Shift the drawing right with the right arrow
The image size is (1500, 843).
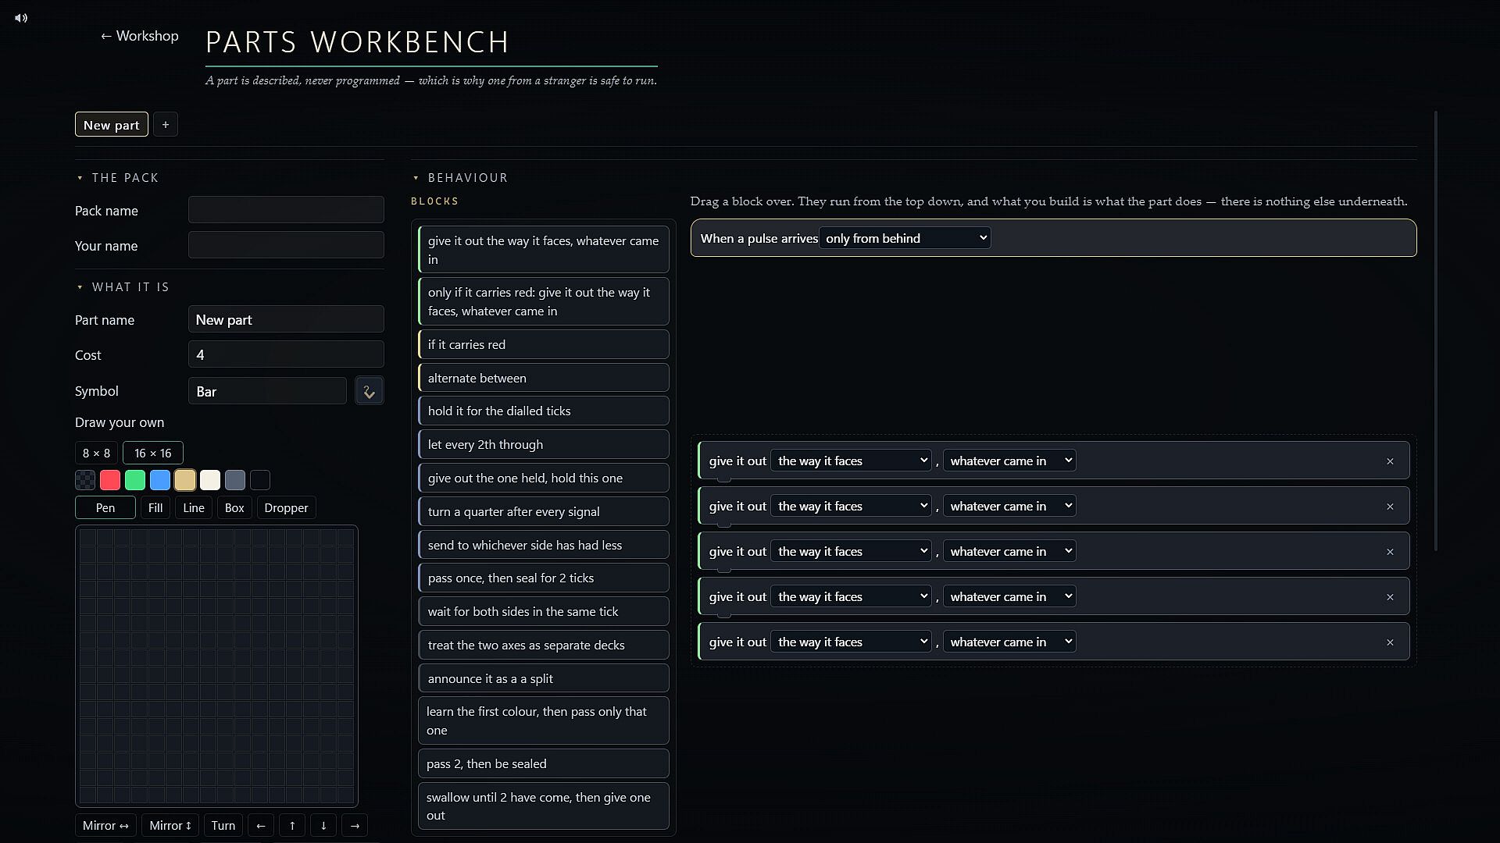pos(355,825)
